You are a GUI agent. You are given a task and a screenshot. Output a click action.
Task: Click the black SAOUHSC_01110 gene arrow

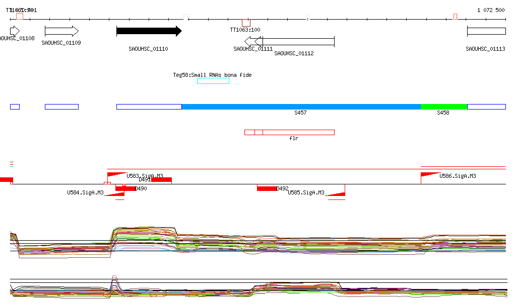(149, 31)
